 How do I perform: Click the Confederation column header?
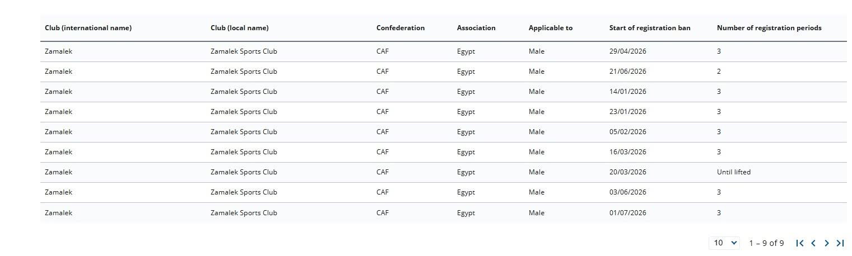point(401,28)
